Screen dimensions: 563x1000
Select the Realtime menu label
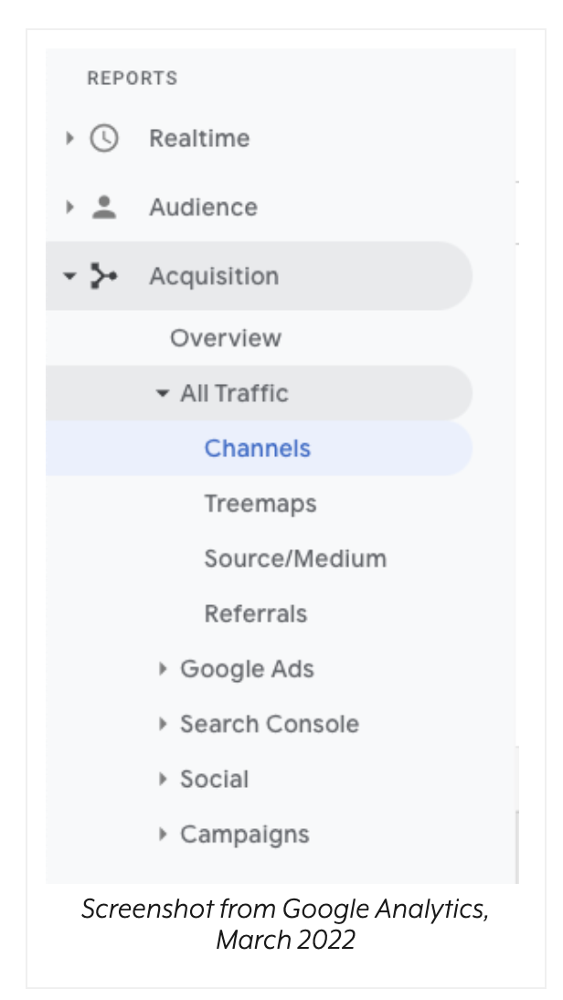[x=199, y=138]
